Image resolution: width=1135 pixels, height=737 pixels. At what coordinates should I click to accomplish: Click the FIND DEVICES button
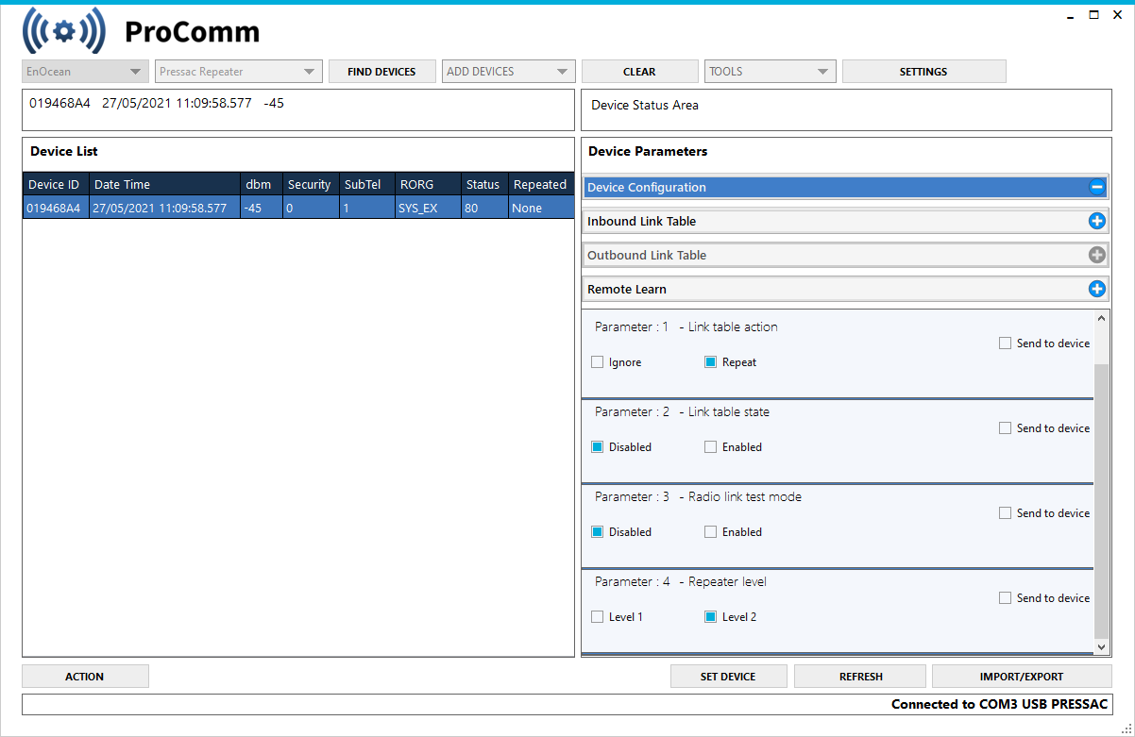click(x=381, y=71)
